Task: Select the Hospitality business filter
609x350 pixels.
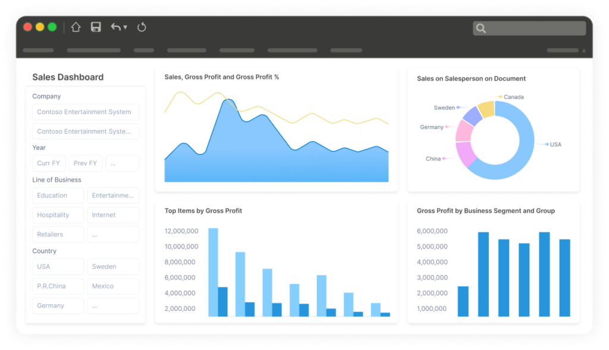Action: (x=58, y=215)
